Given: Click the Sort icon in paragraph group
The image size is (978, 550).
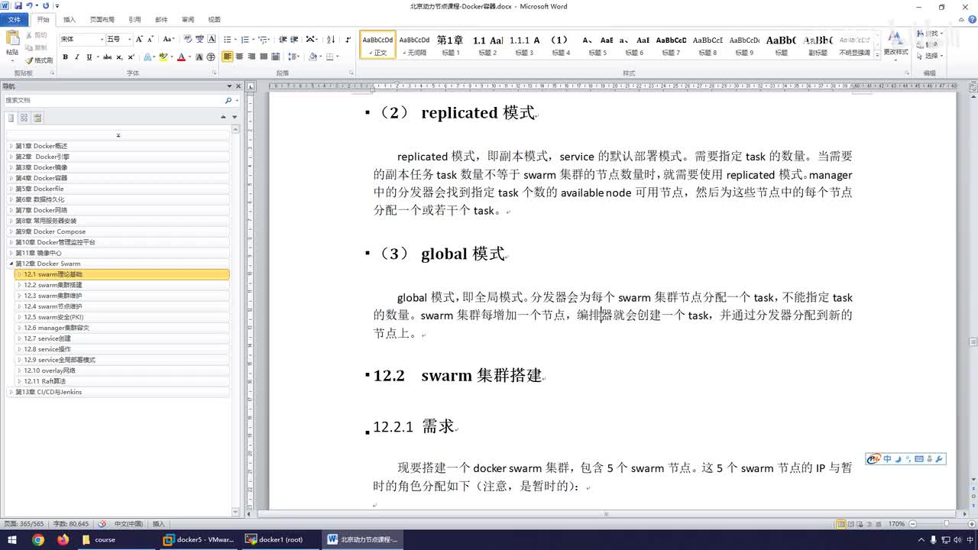Looking at the screenshot, I should tap(331, 39).
